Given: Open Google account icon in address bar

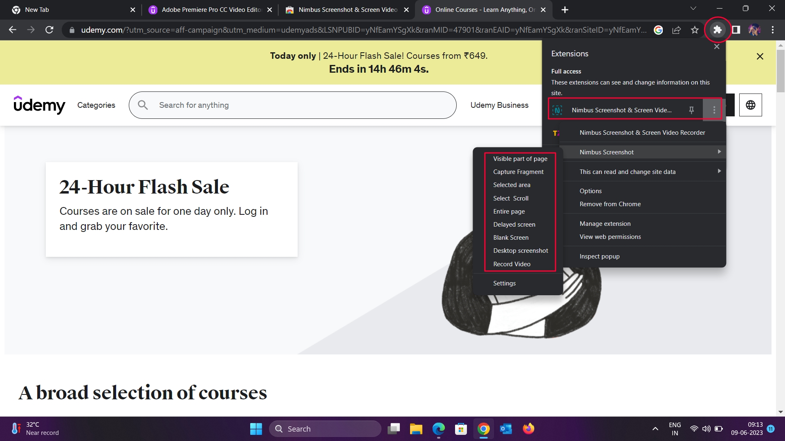Looking at the screenshot, I should tap(658, 30).
